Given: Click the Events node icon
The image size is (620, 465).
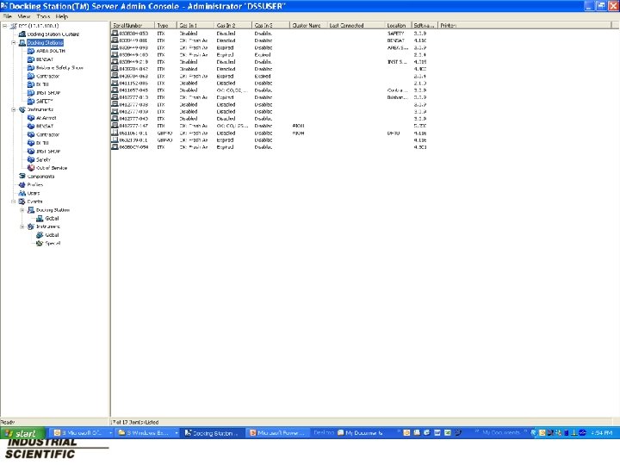Looking at the screenshot, I should point(22,201).
